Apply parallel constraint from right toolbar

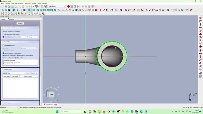[200, 31]
